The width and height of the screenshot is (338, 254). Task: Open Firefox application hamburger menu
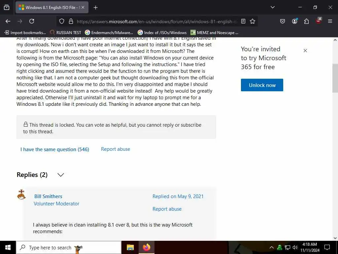pos(330,21)
